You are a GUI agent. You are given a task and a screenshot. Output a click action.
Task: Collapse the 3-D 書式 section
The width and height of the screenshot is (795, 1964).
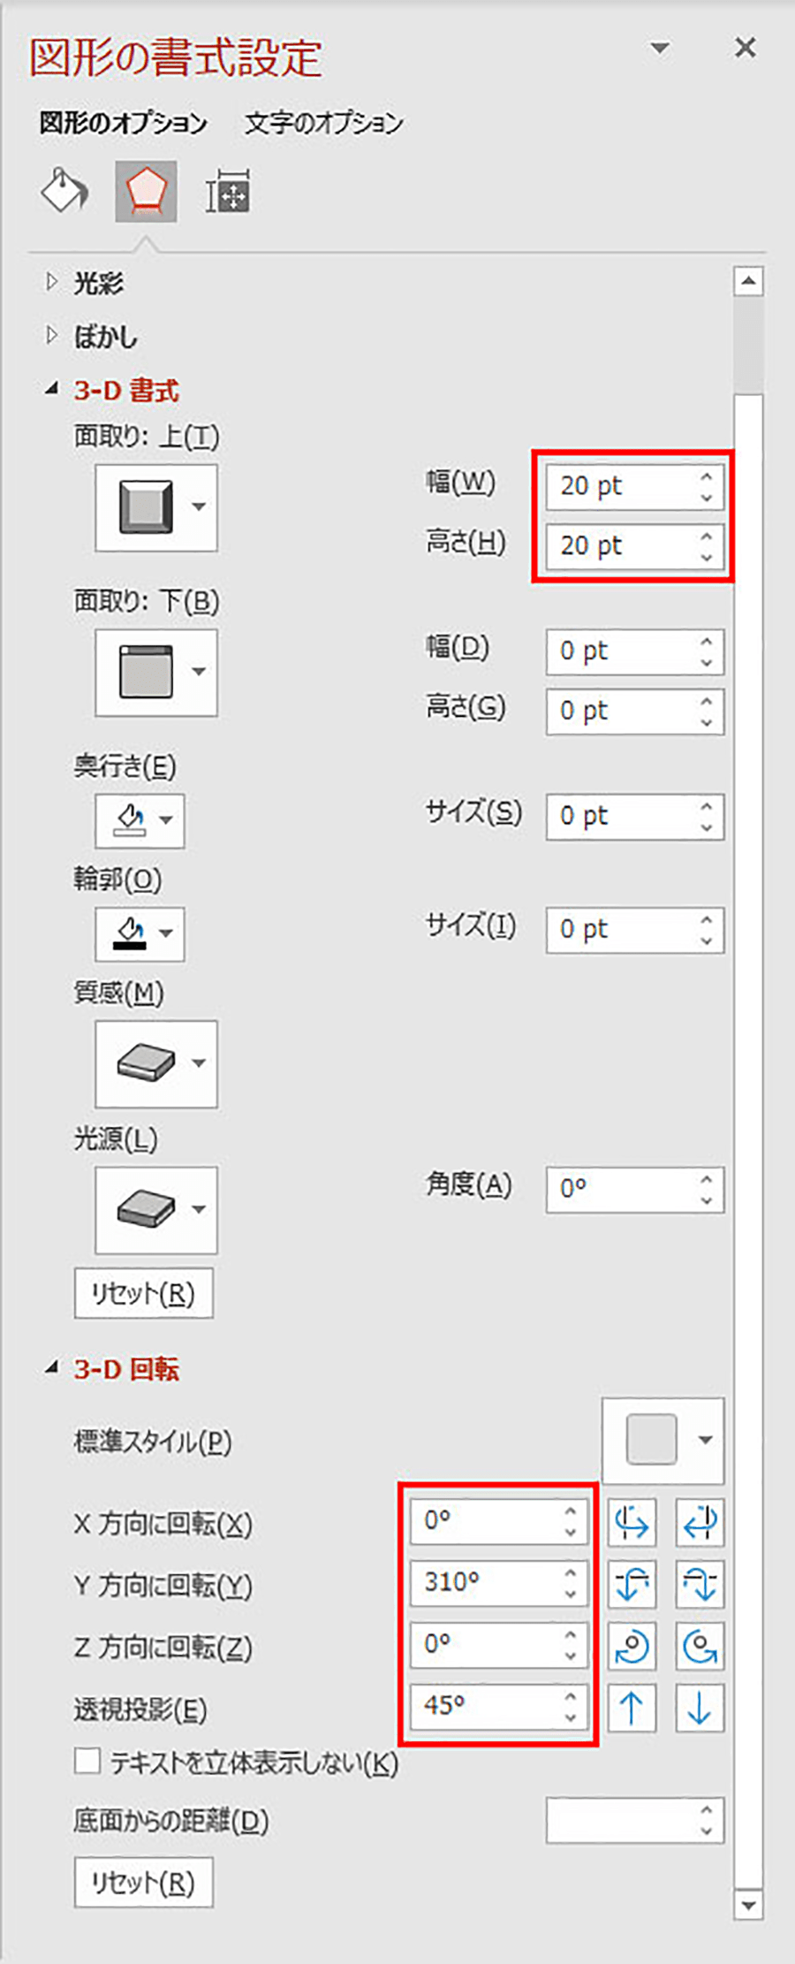pos(52,389)
